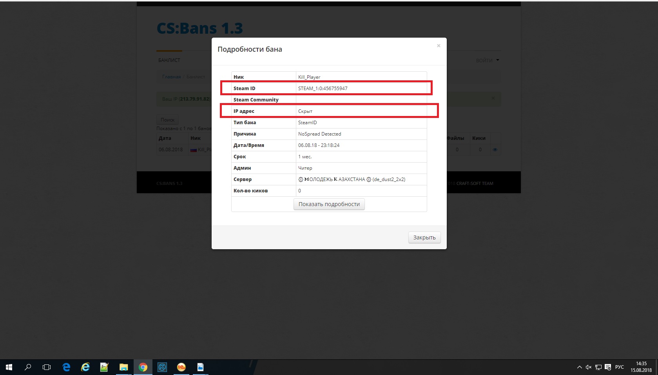Click the 'Подробности бана' dialog title
Screen dimensions: 658x375
[x=250, y=49]
